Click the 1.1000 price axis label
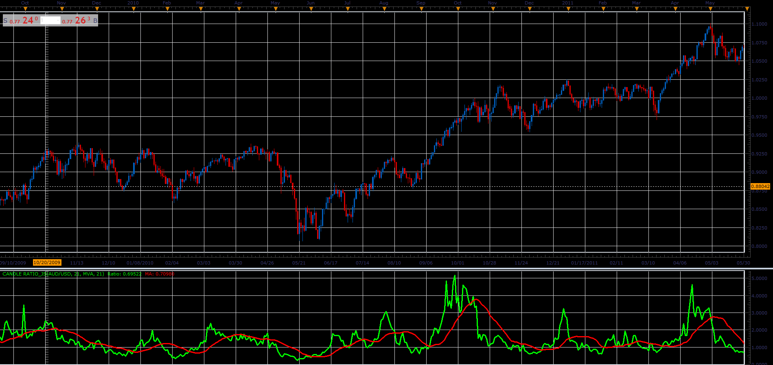The height and width of the screenshot is (365, 773). point(760,24)
